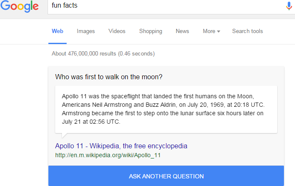The height and width of the screenshot is (186, 295).
Task: Click the Google logo
Action: point(20,6)
